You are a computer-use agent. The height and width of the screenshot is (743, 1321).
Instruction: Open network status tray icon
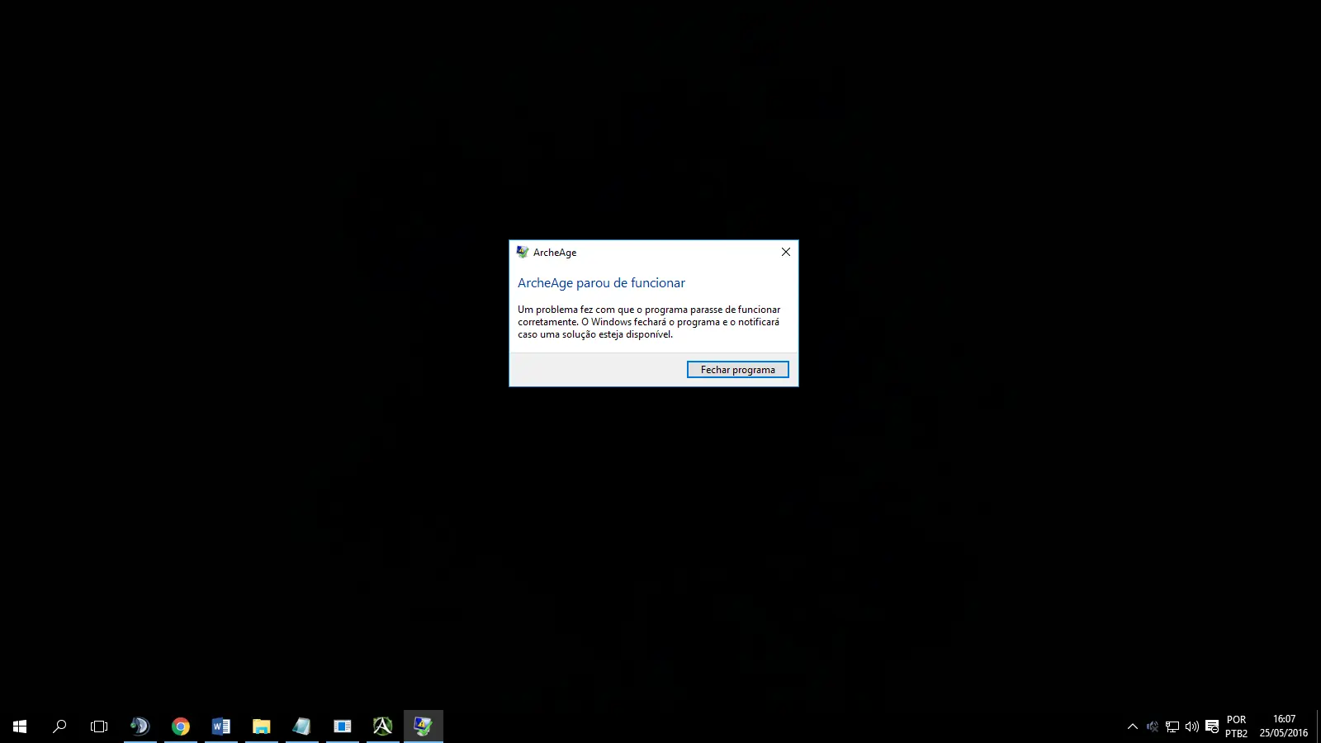pyautogui.click(x=1172, y=726)
